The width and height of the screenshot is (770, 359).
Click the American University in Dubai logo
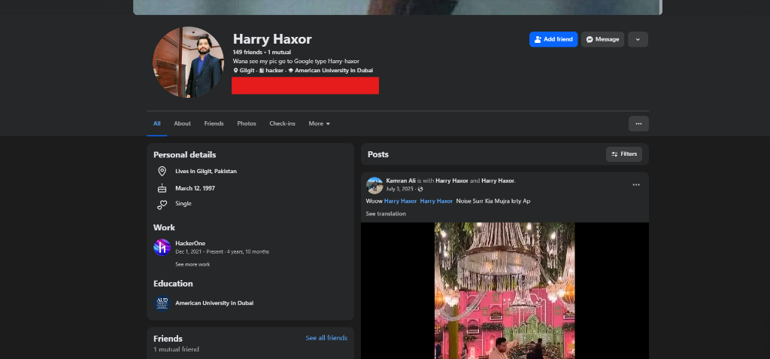click(x=162, y=303)
